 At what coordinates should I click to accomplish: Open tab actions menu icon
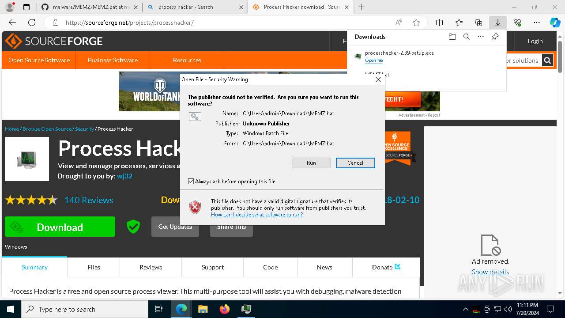26,7
